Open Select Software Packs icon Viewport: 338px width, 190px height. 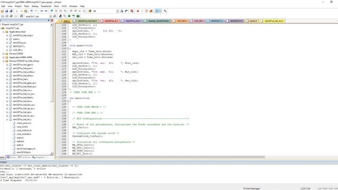73,16
